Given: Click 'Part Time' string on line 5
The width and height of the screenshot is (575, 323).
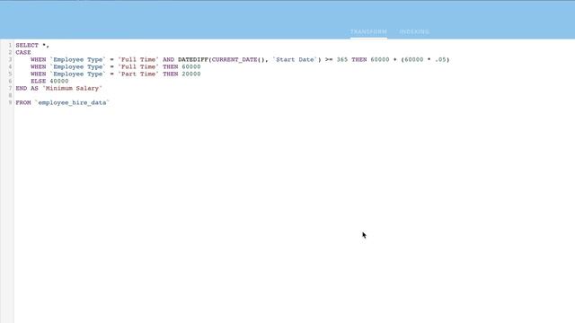Looking at the screenshot, I should click(x=138, y=74).
